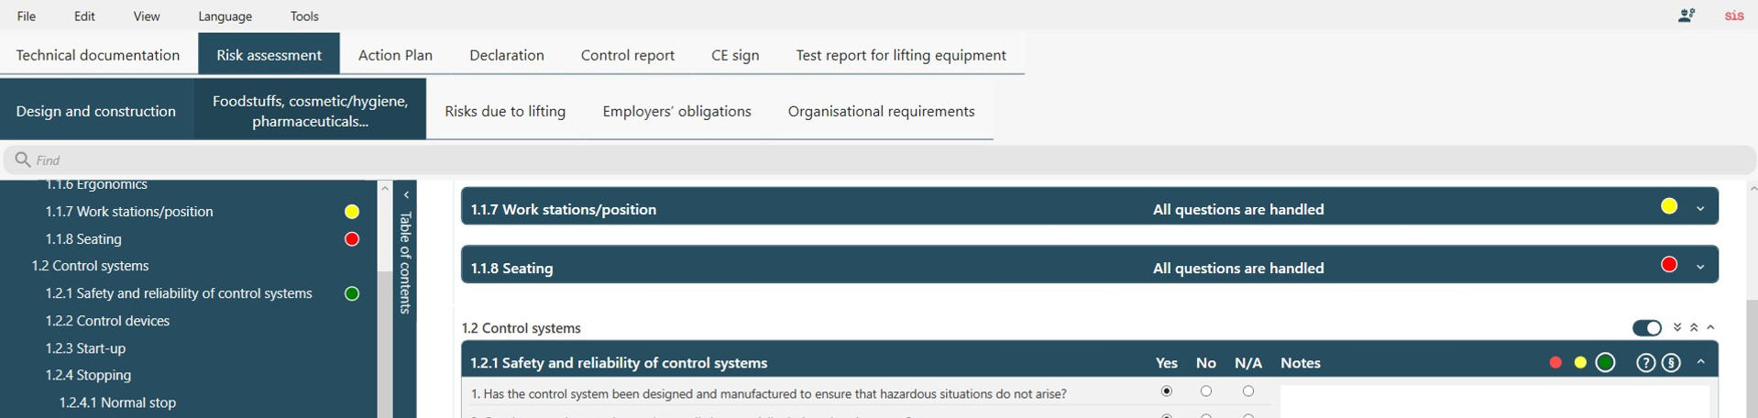Click the Notes field for question 1
The height and width of the screenshot is (418, 1758).
(x=1494, y=400)
